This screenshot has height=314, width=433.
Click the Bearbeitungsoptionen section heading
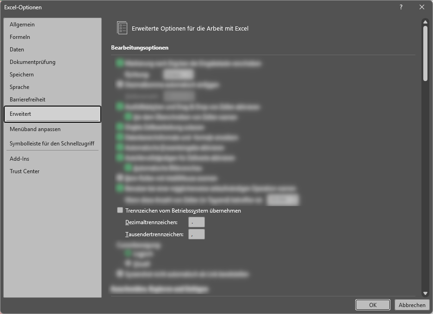[140, 48]
